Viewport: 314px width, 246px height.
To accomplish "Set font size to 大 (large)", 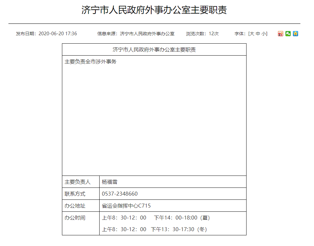I will [x=252, y=34].
